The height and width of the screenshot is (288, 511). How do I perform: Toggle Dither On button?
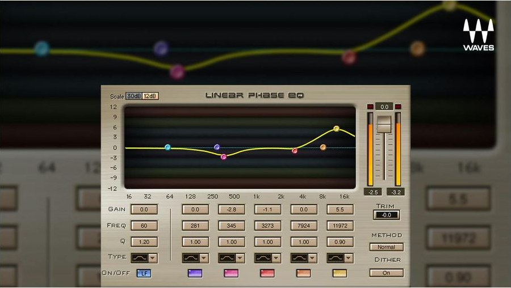coord(386,273)
